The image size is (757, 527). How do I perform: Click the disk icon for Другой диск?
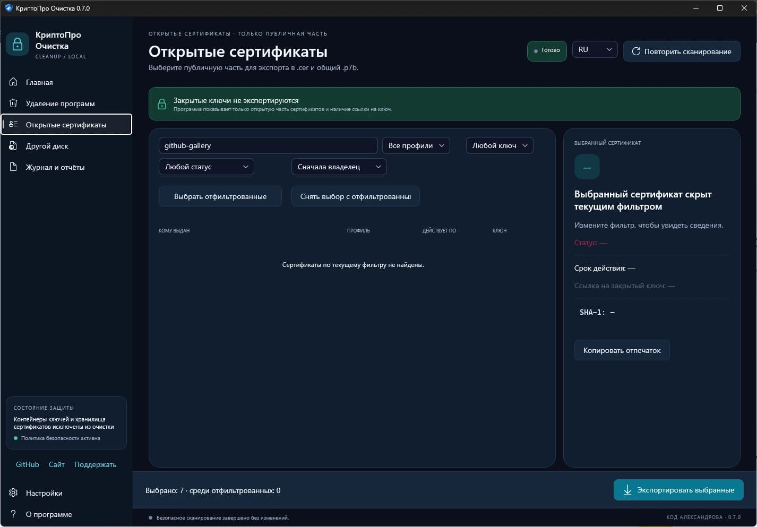14,145
